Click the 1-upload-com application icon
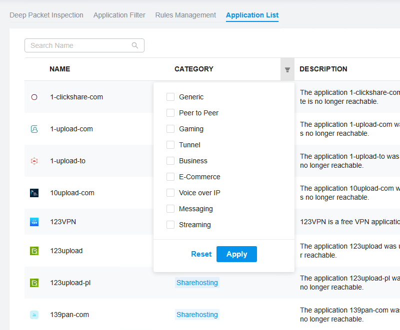This screenshot has height=330, width=400. tap(34, 129)
